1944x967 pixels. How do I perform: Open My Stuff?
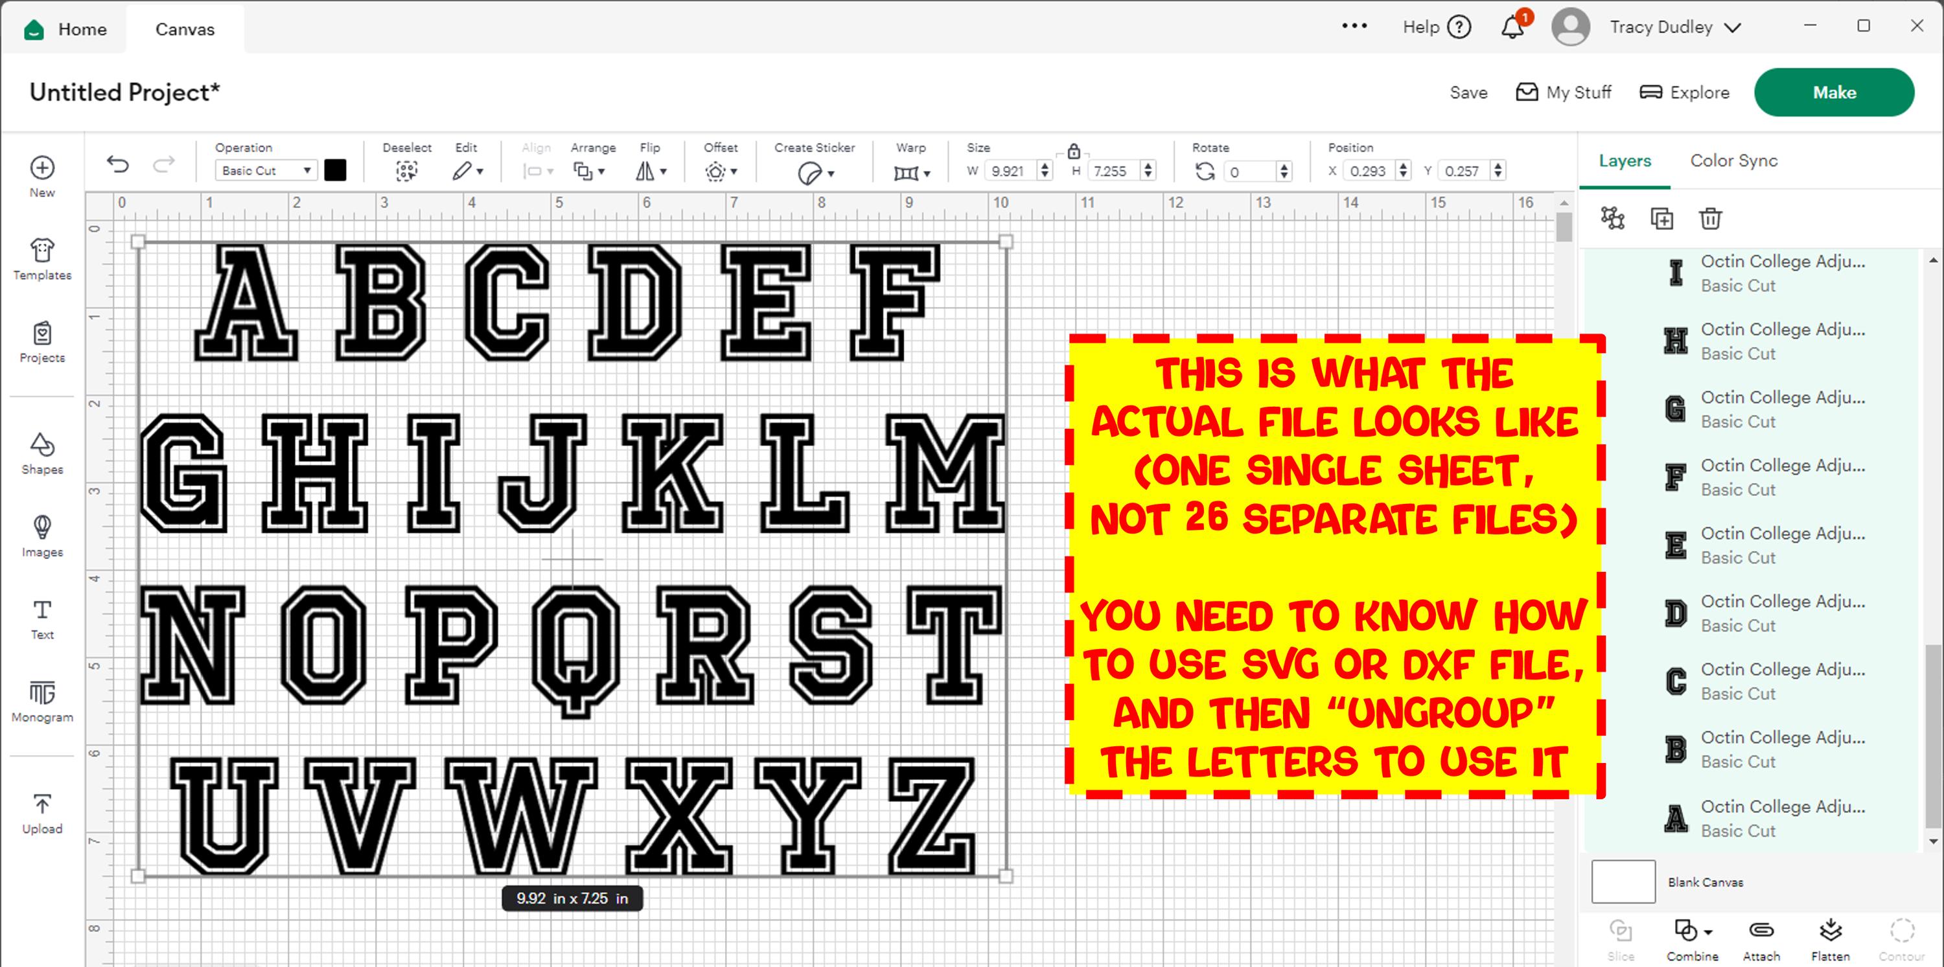tap(1563, 92)
